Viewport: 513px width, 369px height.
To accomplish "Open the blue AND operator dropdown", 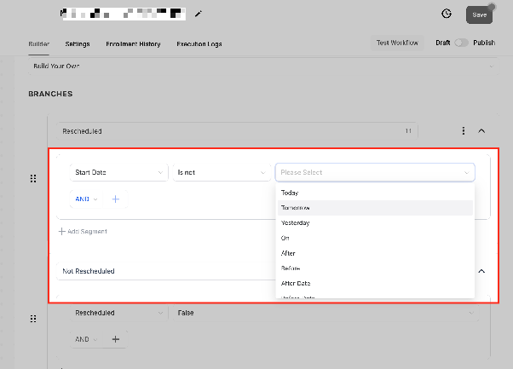I will (x=86, y=199).
